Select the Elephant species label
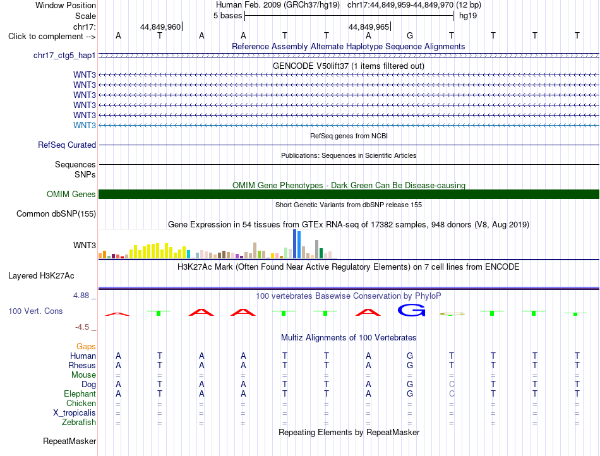600x456 pixels. [x=80, y=393]
